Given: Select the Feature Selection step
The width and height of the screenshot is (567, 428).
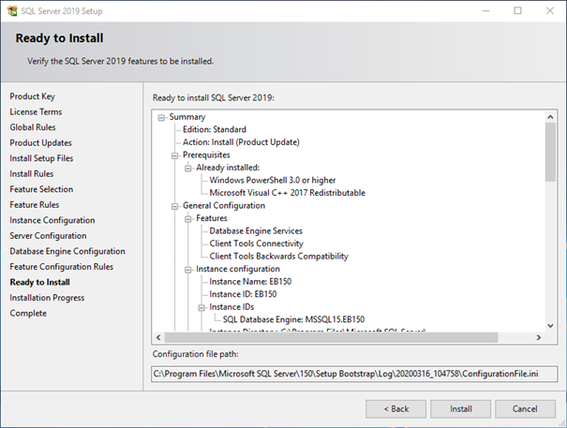Looking at the screenshot, I should point(41,189).
